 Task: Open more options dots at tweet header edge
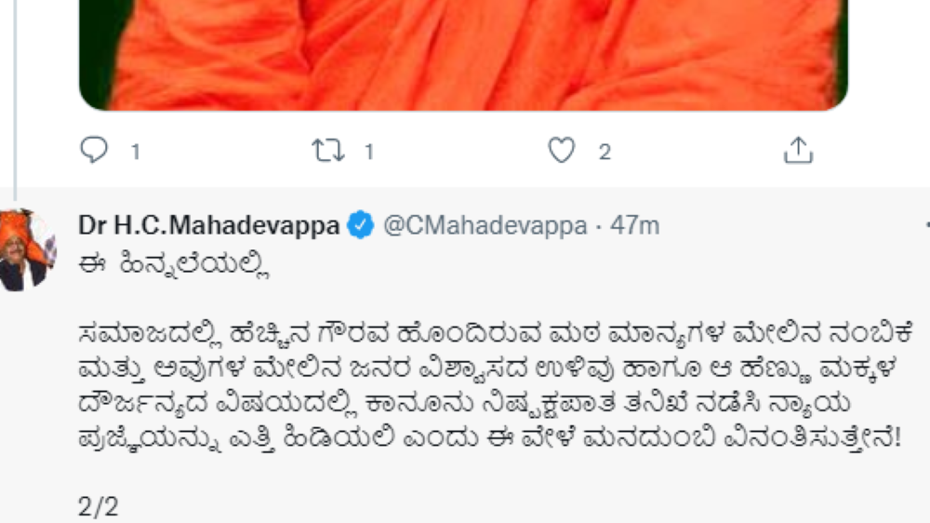[x=926, y=225]
